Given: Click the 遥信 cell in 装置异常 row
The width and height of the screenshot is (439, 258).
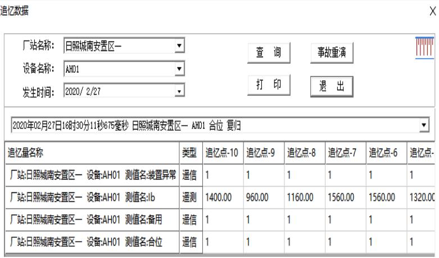Looking at the screenshot, I should pyautogui.click(x=191, y=175).
